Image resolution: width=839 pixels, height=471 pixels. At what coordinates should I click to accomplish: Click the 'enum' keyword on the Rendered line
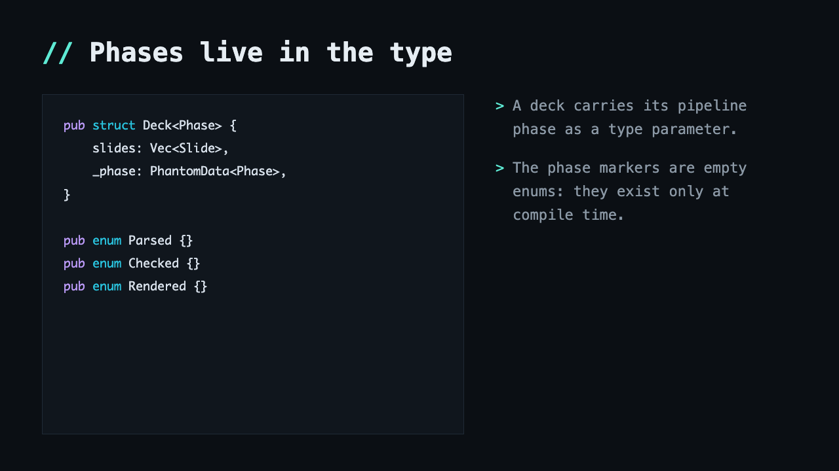[x=107, y=286]
